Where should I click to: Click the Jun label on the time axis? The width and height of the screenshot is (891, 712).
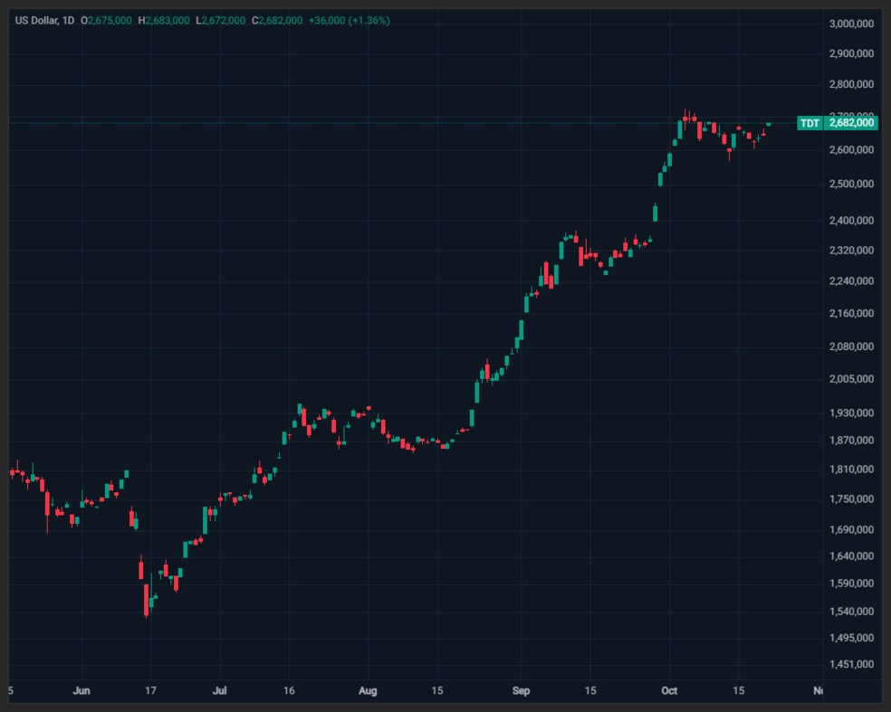click(81, 690)
